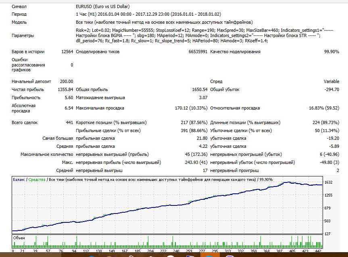The width and height of the screenshot is (348, 257).
Task: Select the "Баров в истории" label
Action: pyautogui.click(x=28, y=52)
